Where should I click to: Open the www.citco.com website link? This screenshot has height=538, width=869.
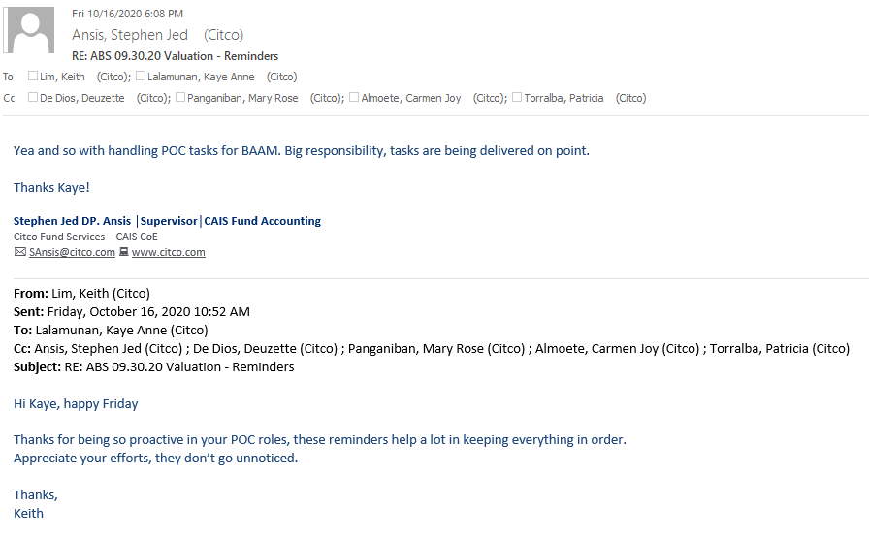(x=168, y=252)
